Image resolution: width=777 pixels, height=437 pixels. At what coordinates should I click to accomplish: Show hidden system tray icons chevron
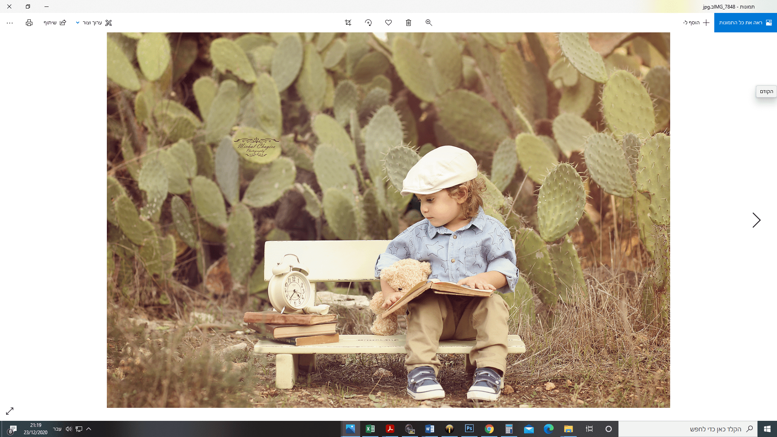point(89,429)
